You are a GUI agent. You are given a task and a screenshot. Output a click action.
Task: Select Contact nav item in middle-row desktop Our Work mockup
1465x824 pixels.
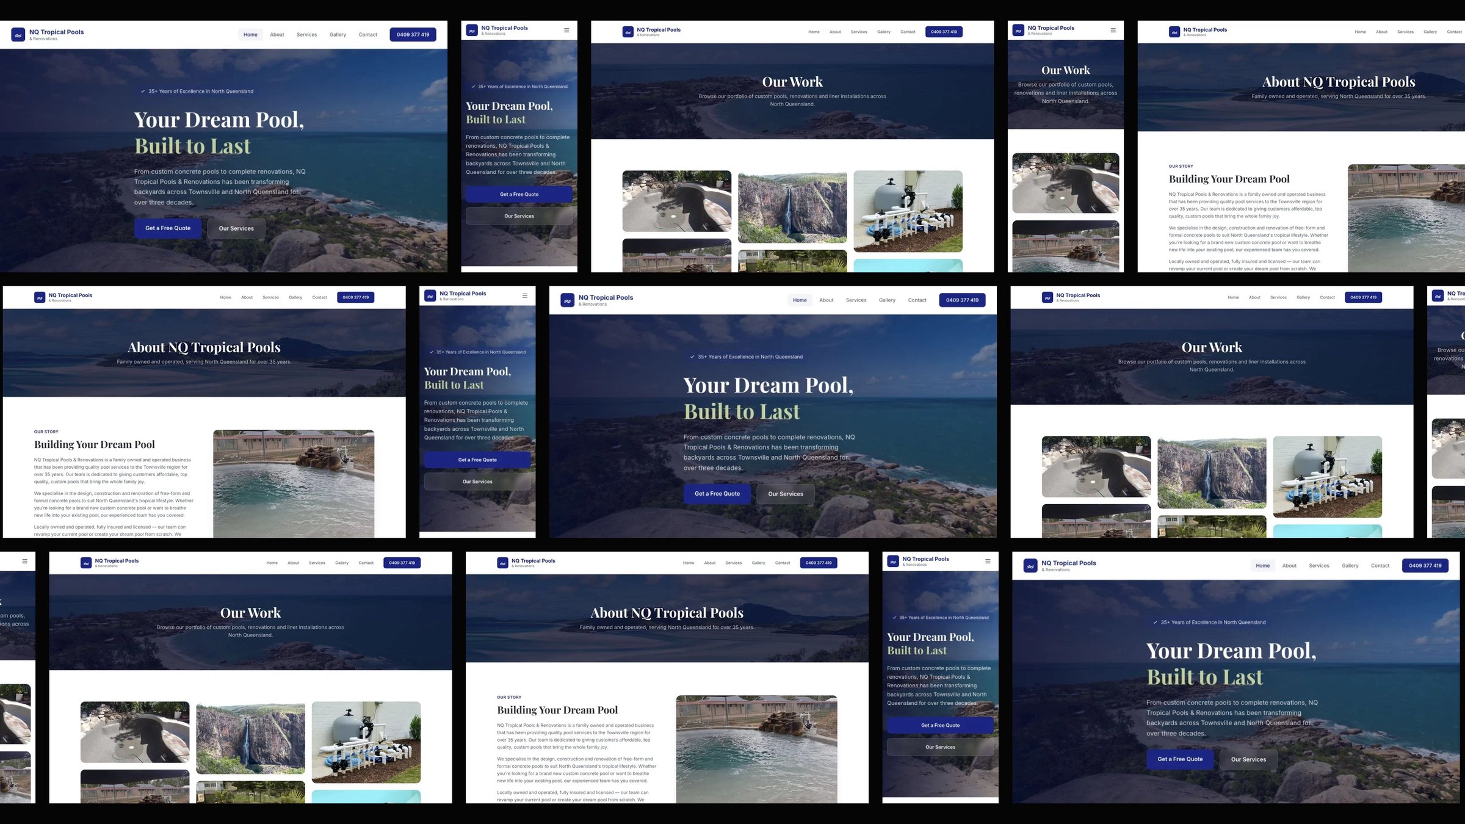(x=1327, y=297)
